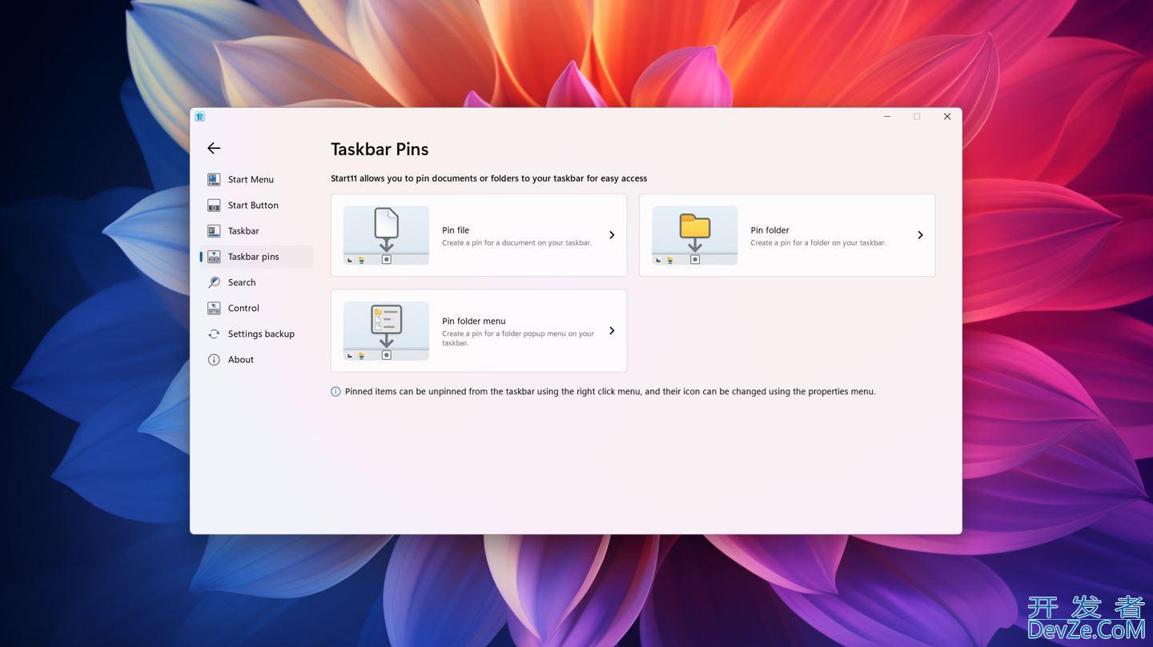This screenshot has height=647, width=1153.
Task: Click the Settings backup sync icon
Action: (214, 333)
